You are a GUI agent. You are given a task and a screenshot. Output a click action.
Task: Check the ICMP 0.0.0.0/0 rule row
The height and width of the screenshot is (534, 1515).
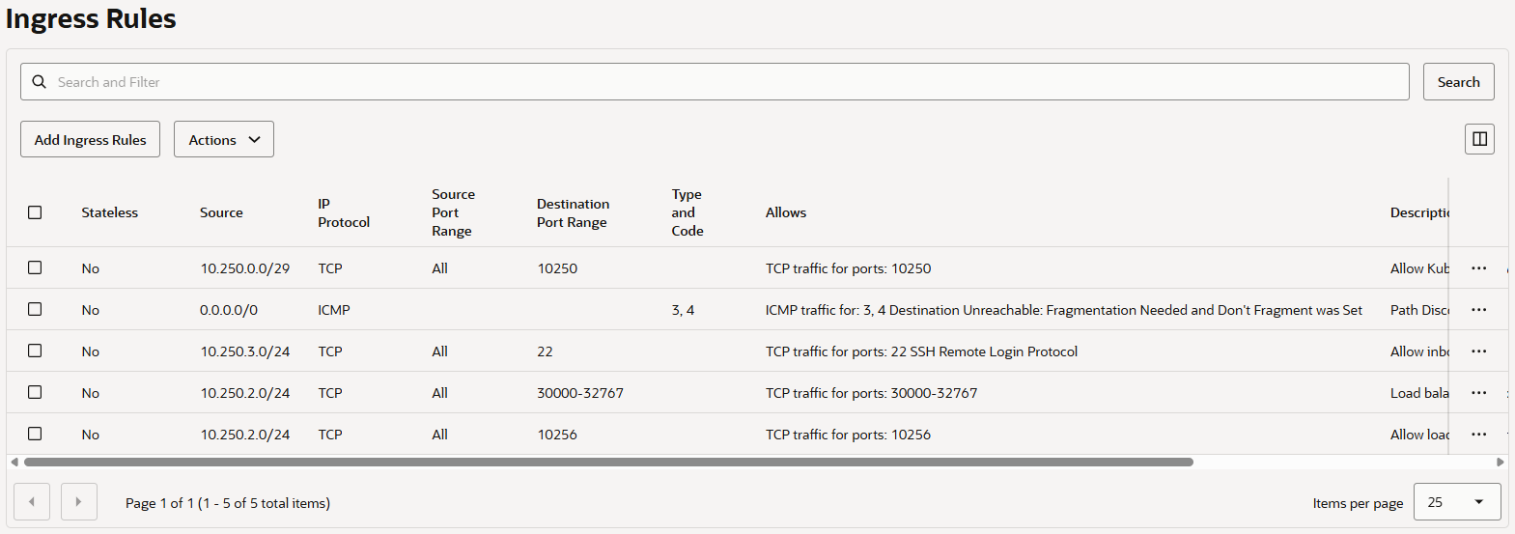[x=35, y=309]
